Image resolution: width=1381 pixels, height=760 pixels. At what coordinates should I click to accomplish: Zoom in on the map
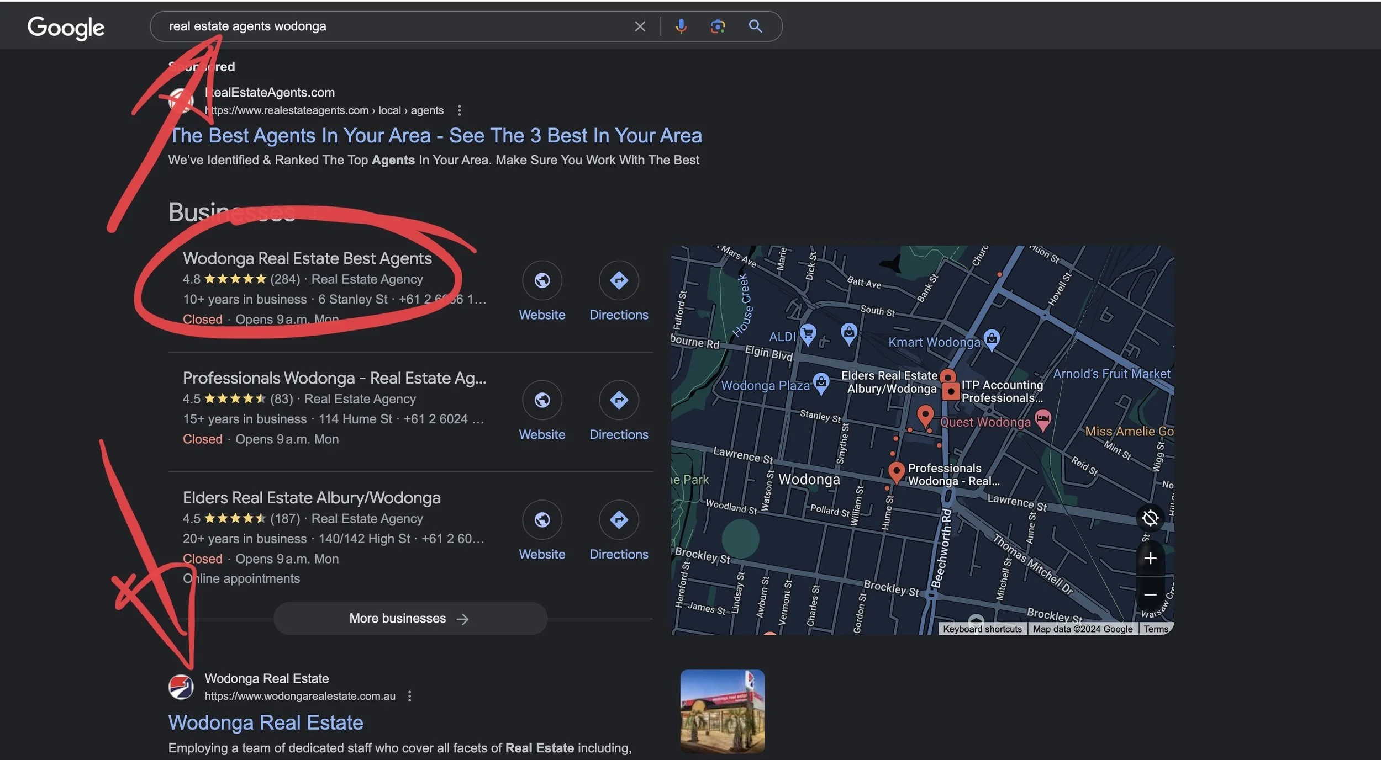tap(1151, 558)
